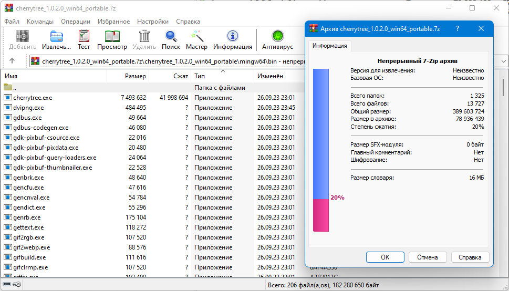Click the blue compression ratio bar
Viewport: 509px width, 291px height.
tap(321, 134)
